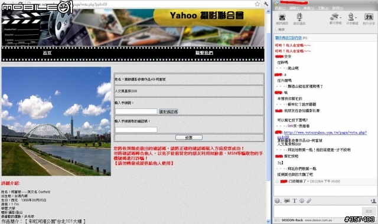Open the 聊天情境 chat environment icon
Viewport: 378px width, 224px height.
(x=334, y=17)
